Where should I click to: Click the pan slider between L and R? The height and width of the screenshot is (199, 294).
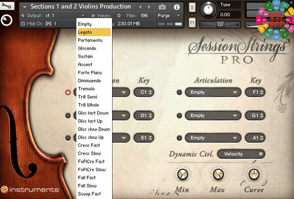click(220, 25)
